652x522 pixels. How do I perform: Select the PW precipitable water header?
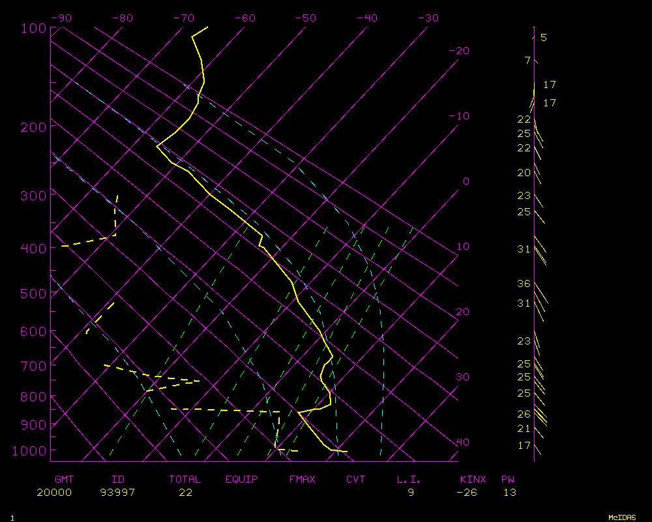pyautogui.click(x=508, y=480)
